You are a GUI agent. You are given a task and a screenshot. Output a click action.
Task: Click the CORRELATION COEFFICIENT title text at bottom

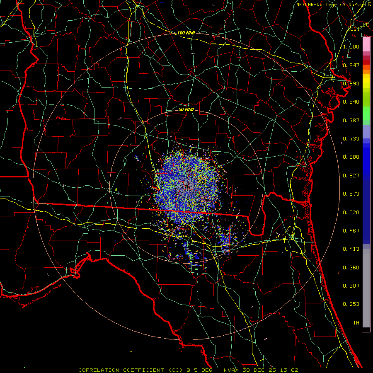(188, 370)
